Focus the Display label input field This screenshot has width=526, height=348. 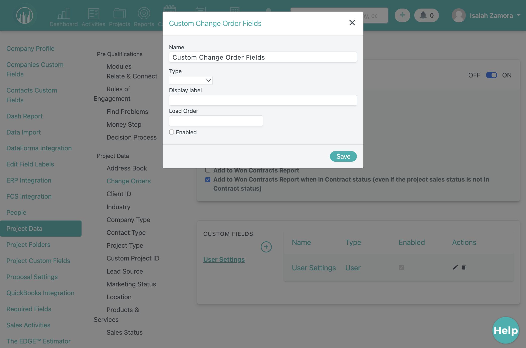pyautogui.click(x=263, y=100)
